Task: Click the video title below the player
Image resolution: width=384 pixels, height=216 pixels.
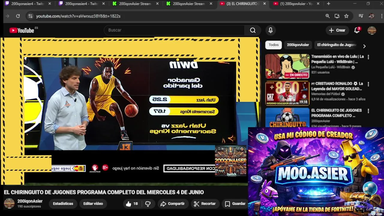Action: [x=104, y=192]
